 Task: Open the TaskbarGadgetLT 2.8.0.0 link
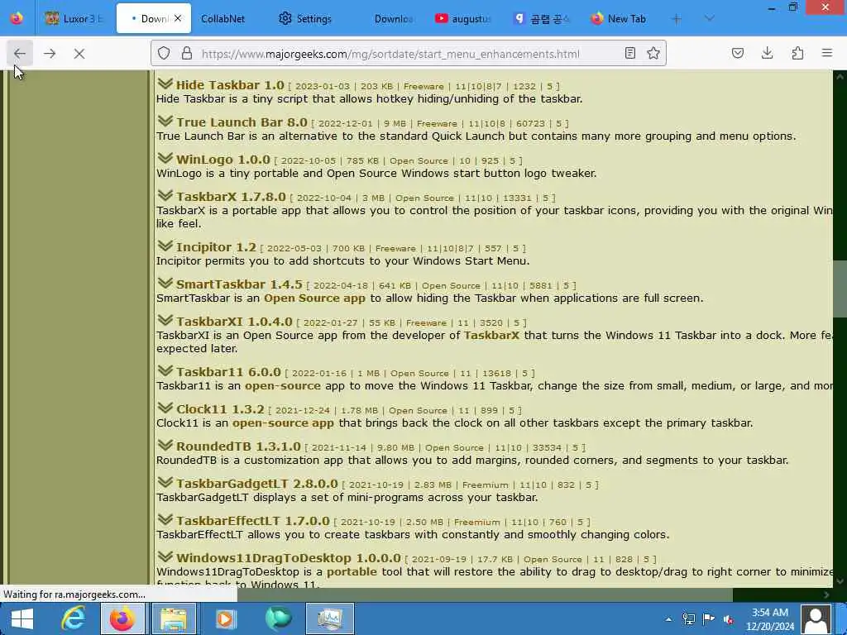[256, 484]
